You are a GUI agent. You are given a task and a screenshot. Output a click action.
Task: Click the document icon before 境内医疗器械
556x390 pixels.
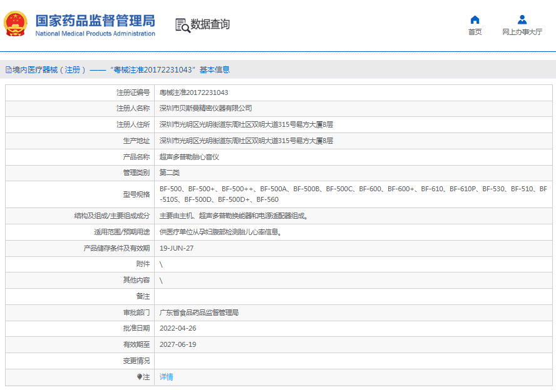[8, 70]
